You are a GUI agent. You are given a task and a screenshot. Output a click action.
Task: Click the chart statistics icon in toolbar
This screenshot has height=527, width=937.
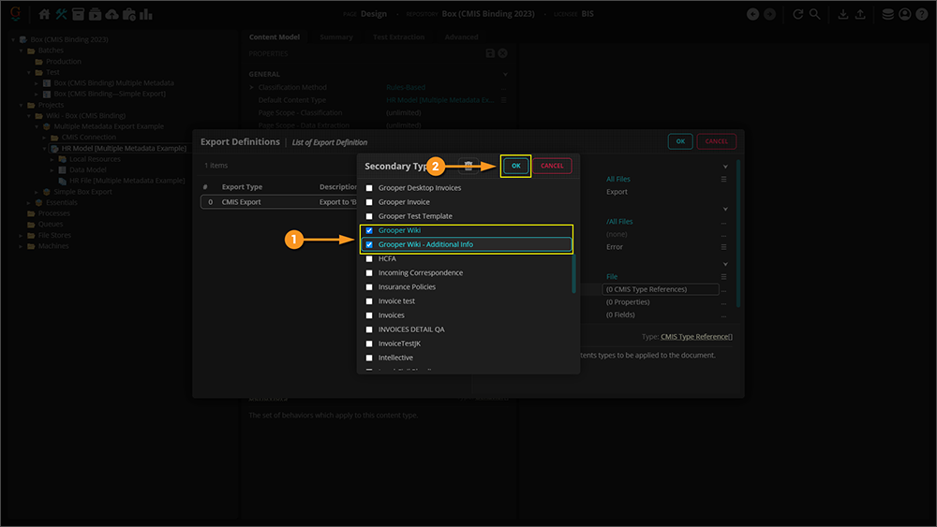(145, 14)
